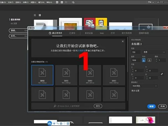Select landscape orientation icon
The width and height of the screenshot is (168, 126).
pos(149,60)
